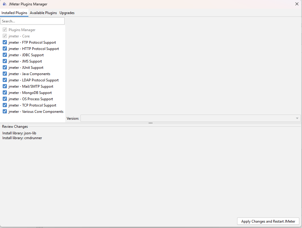Image resolution: width=302 pixels, height=228 pixels.
Task: Uncheck jmeter - MongoDB Support checkbox
Action: tap(5, 92)
